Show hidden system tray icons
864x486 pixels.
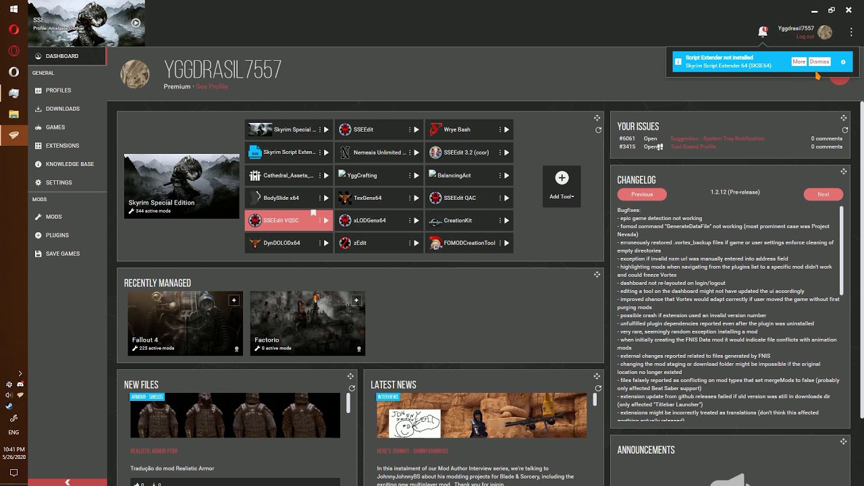coord(20,373)
